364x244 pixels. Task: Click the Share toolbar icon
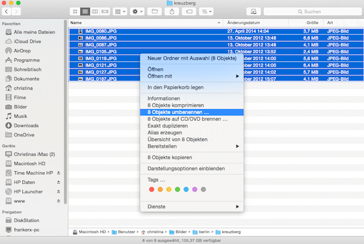[x=172, y=12]
